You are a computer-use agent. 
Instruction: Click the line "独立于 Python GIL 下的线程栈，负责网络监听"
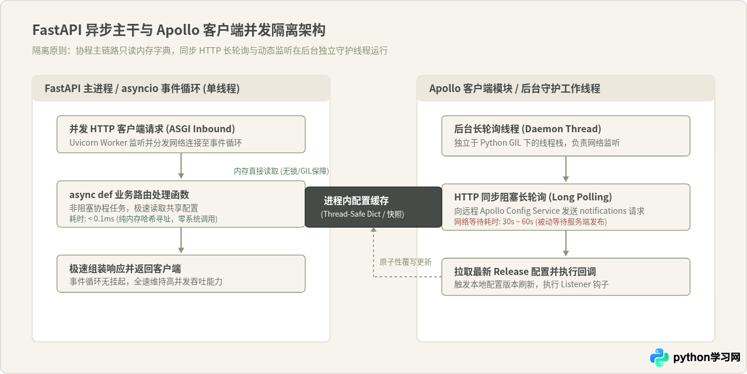tap(537, 143)
